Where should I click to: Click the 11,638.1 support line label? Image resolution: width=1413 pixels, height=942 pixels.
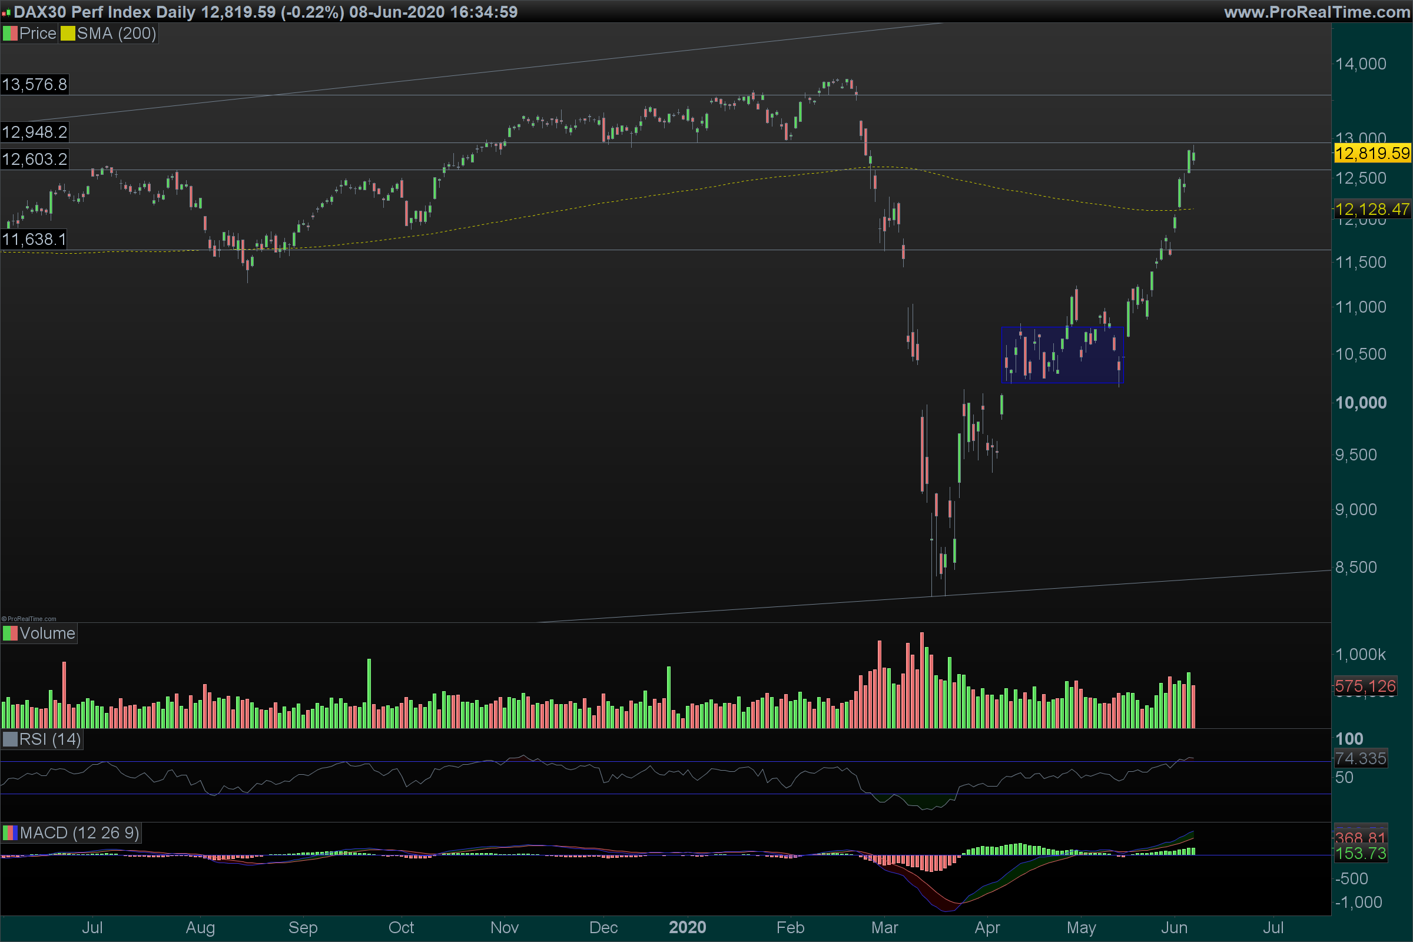(34, 240)
